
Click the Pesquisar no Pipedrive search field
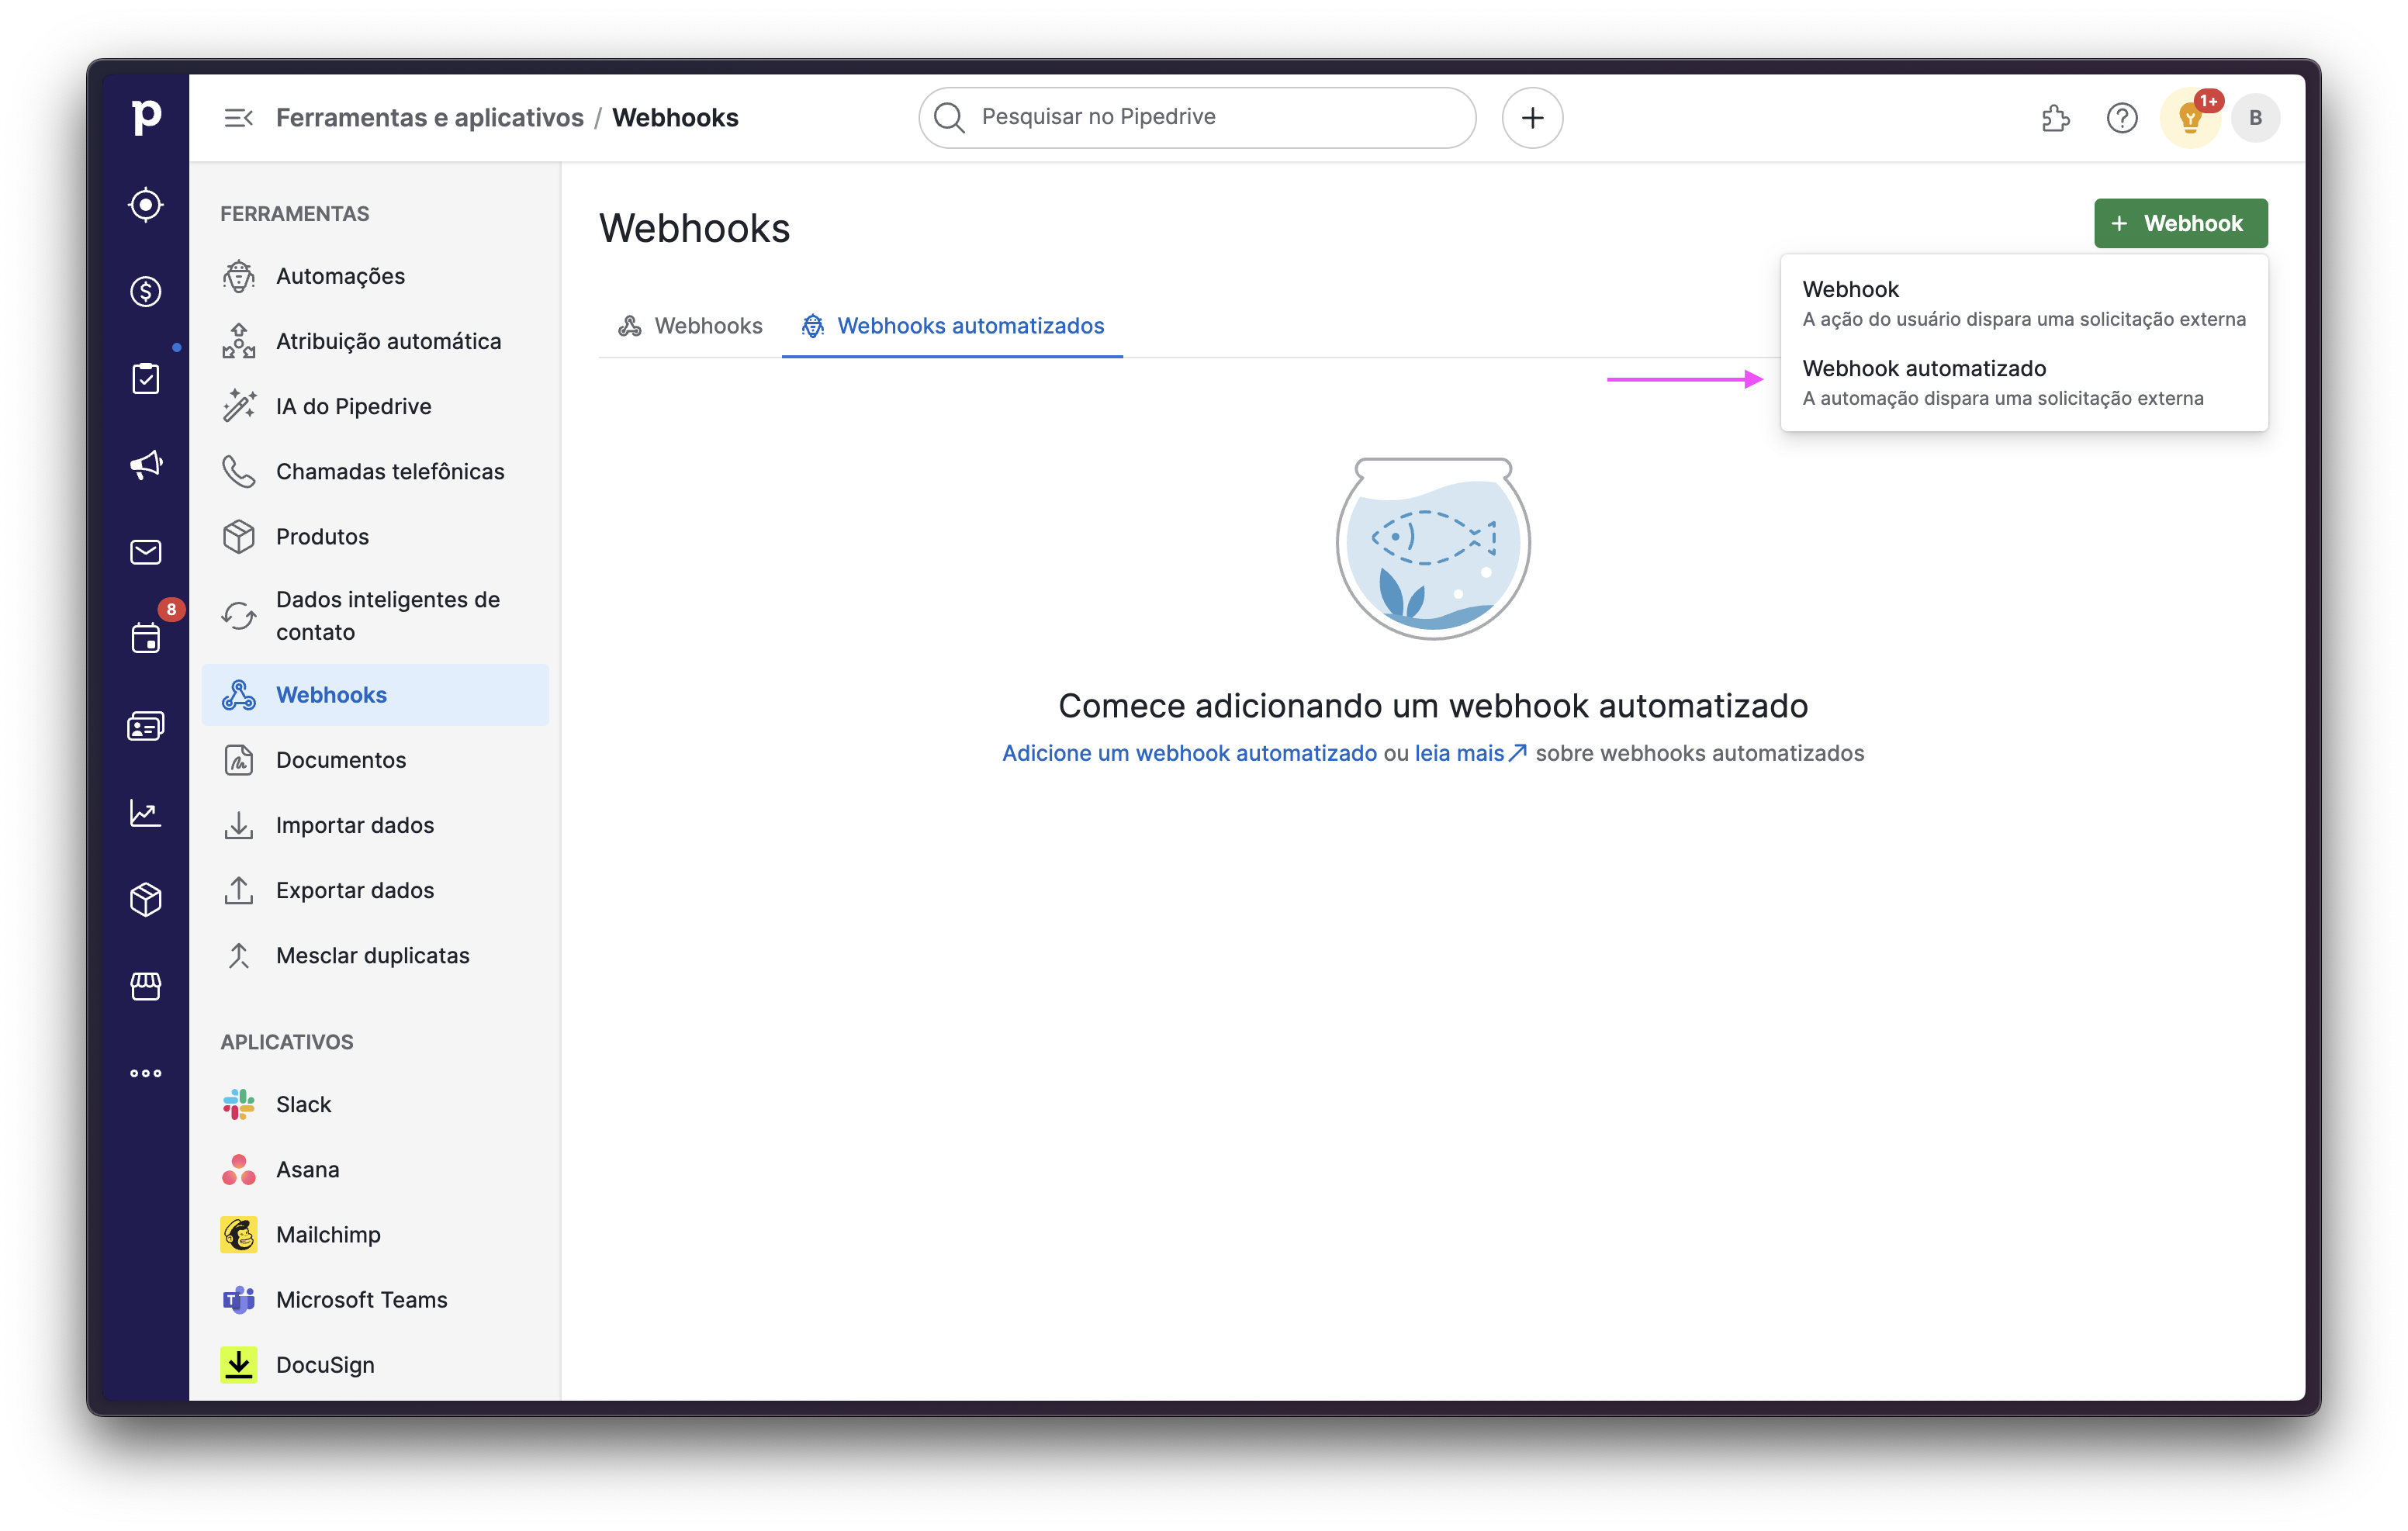point(1197,117)
